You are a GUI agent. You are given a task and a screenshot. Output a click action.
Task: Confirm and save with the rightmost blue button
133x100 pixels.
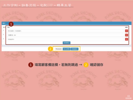click(x=75, y=49)
